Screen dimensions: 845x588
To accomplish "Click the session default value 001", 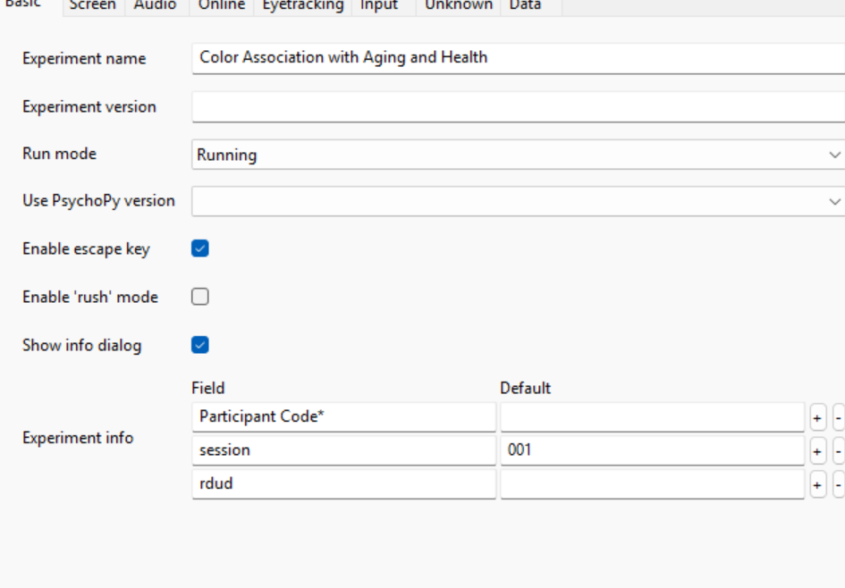I will [651, 451].
